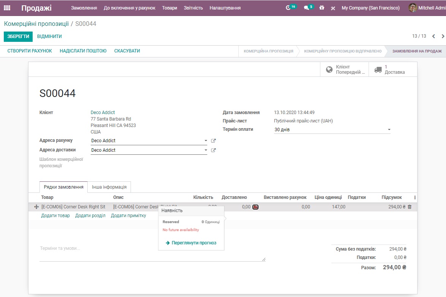The height and width of the screenshot is (297, 446).
Task: Click the red availability forecast icon
Action: coord(255,207)
